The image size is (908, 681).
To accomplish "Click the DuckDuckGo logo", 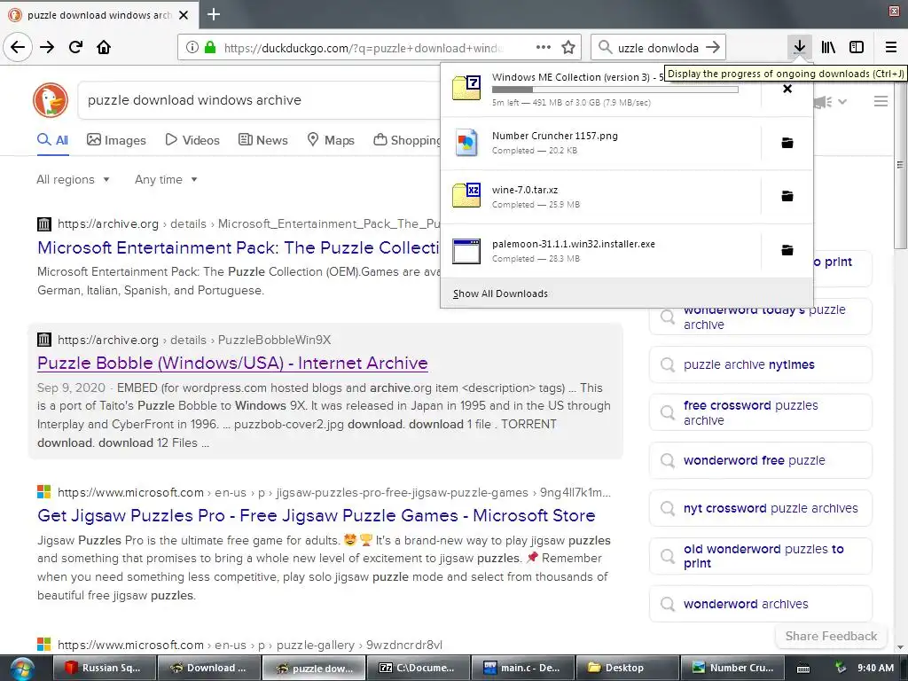I will (x=51, y=100).
